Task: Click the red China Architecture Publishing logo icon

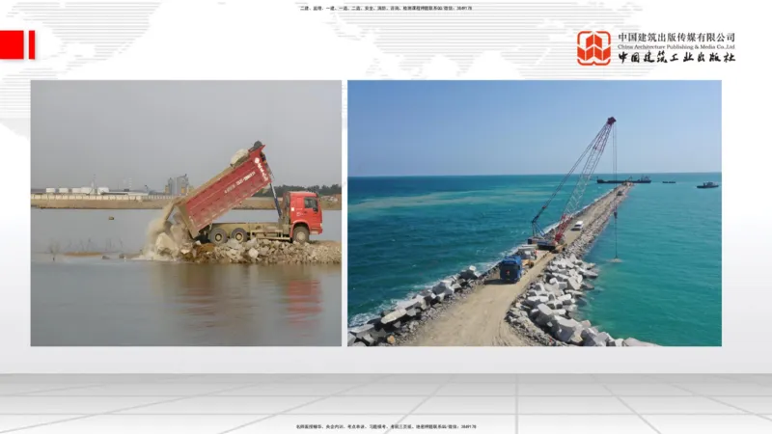Action: 593,47
